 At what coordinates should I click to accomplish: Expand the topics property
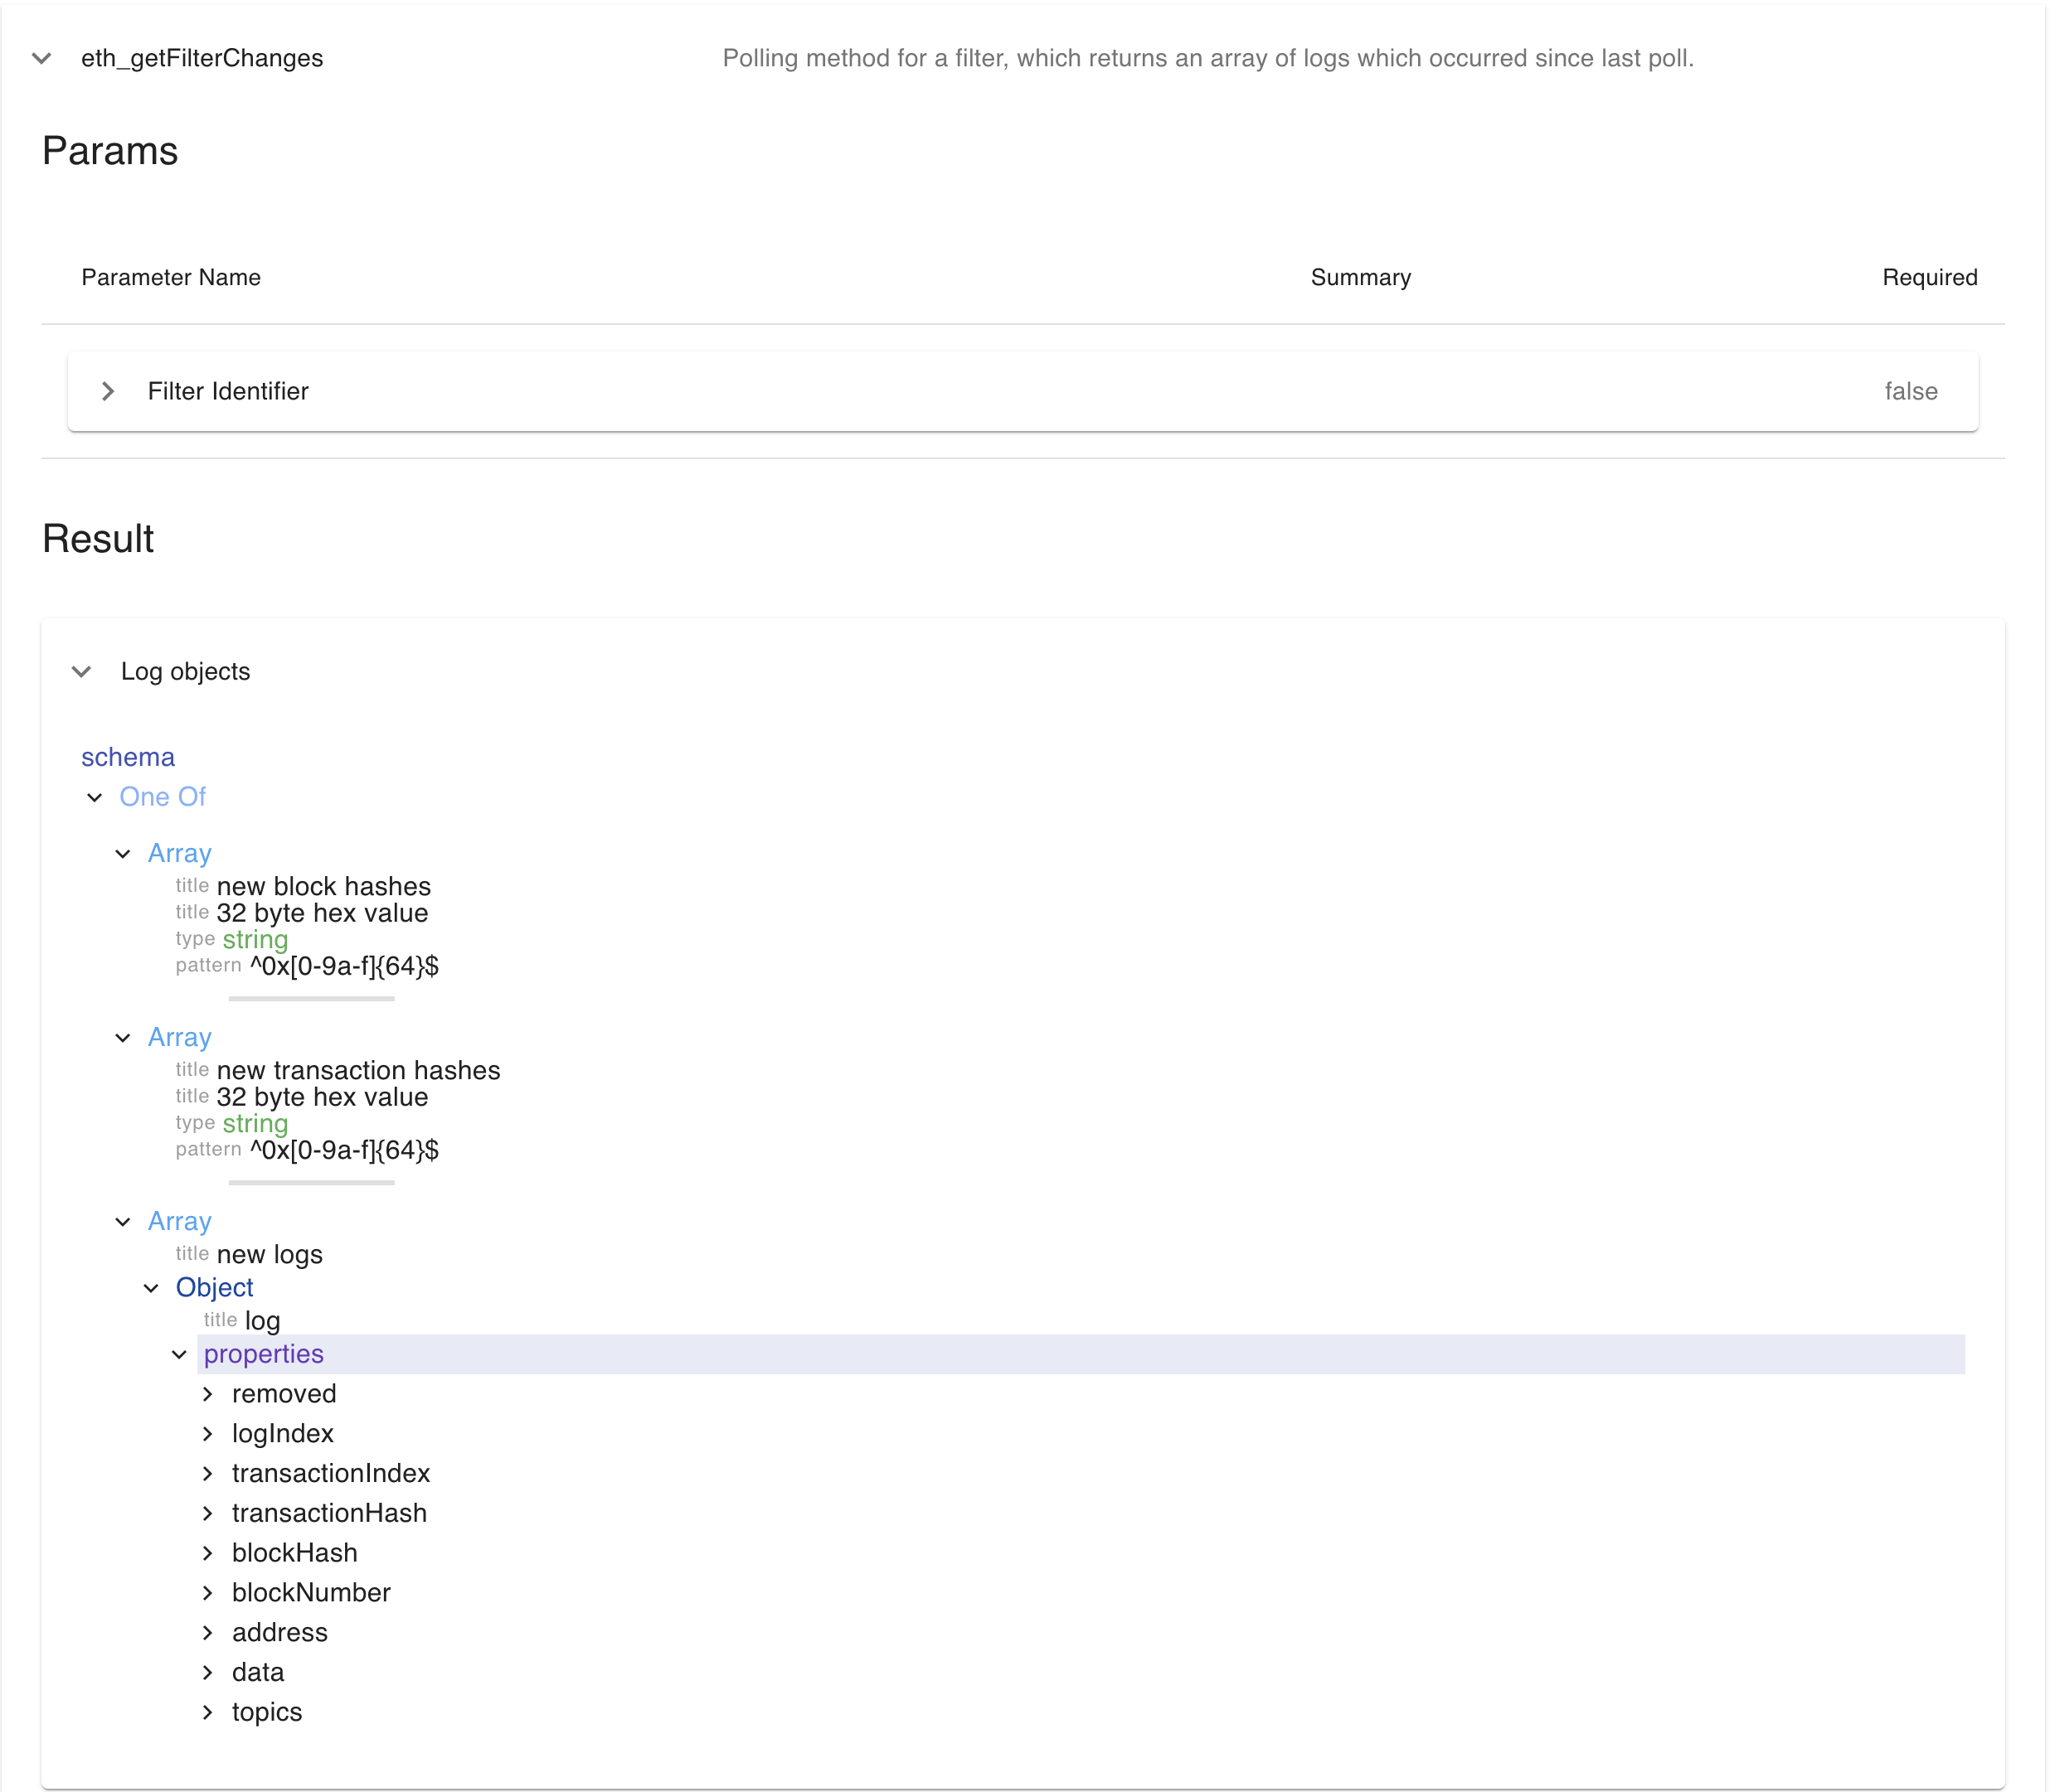(x=209, y=1712)
